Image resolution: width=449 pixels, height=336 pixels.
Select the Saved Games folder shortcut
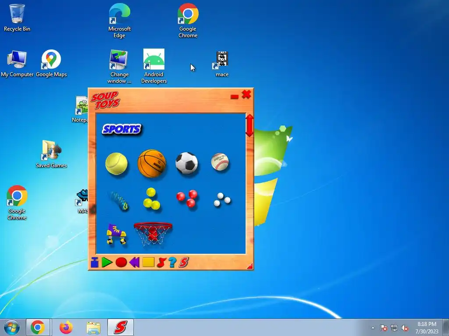[x=51, y=154]
